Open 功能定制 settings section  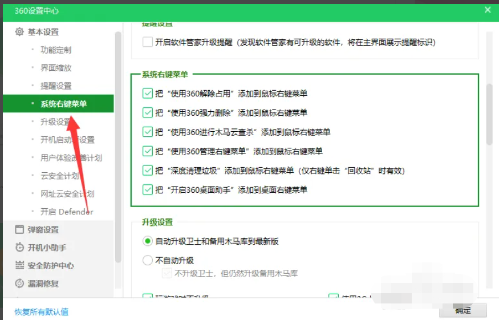[56, 50]
